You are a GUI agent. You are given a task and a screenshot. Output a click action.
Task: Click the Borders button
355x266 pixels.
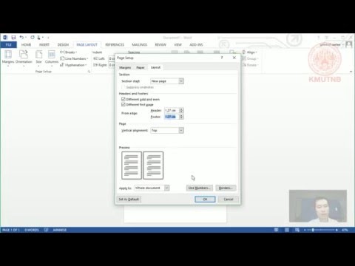click(226, 188)
